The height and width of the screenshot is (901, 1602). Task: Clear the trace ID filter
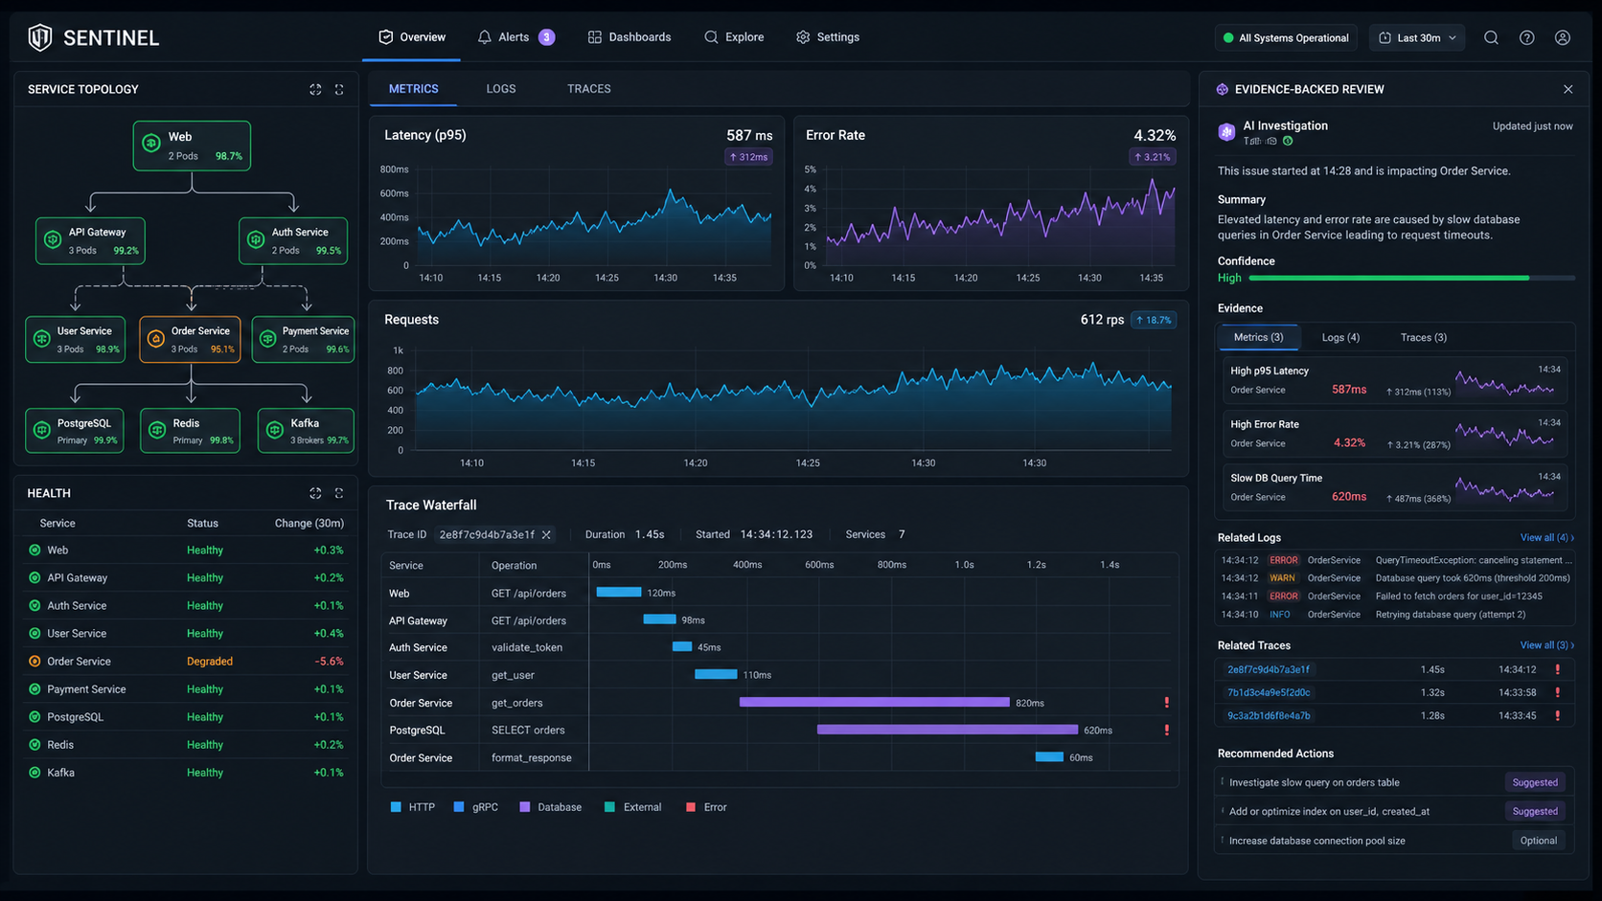[546, 534]
